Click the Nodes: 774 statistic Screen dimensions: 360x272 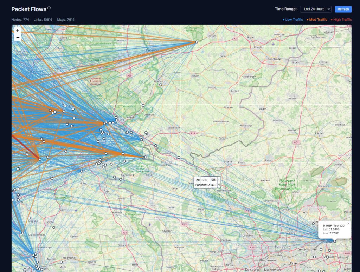(x=21, y=20)
